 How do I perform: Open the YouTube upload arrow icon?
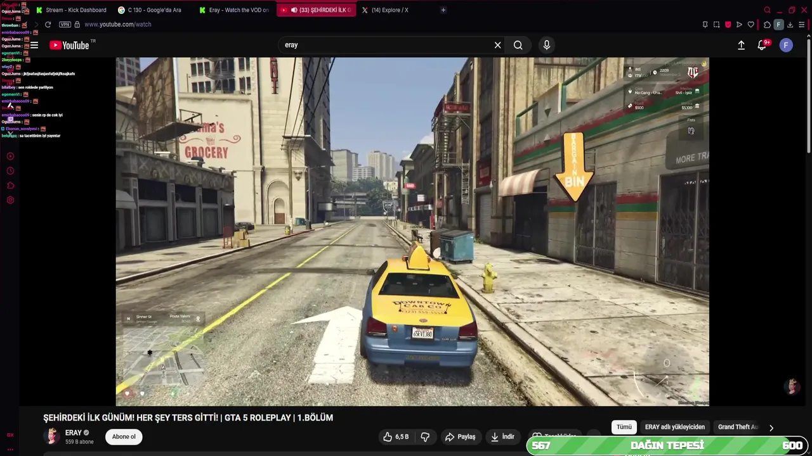(x=741, y=45)
